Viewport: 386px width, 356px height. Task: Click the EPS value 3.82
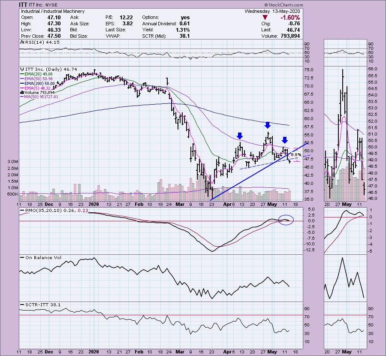127,24
